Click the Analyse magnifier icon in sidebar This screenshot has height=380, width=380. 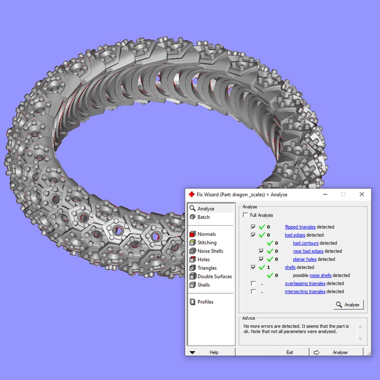click(192, 208)
